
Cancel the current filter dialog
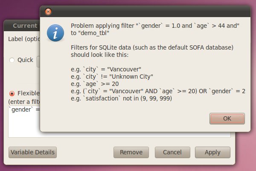click(172, 152)
